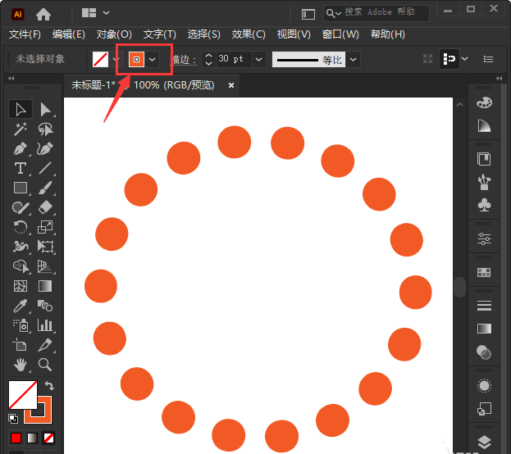Select the Eyedropper tool
511x454 pixels.
tap(21, 306)
